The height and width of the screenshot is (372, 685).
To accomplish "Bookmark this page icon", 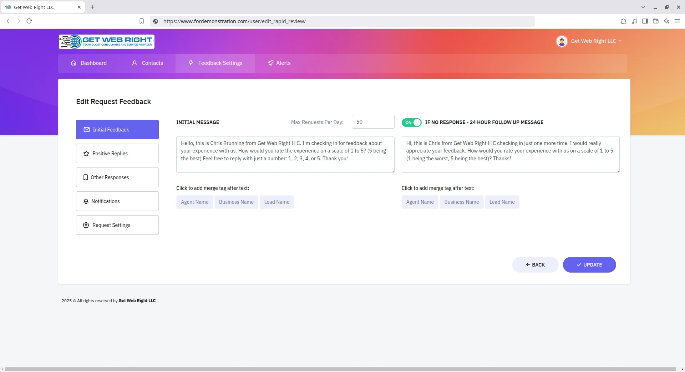I will (142, 21).
